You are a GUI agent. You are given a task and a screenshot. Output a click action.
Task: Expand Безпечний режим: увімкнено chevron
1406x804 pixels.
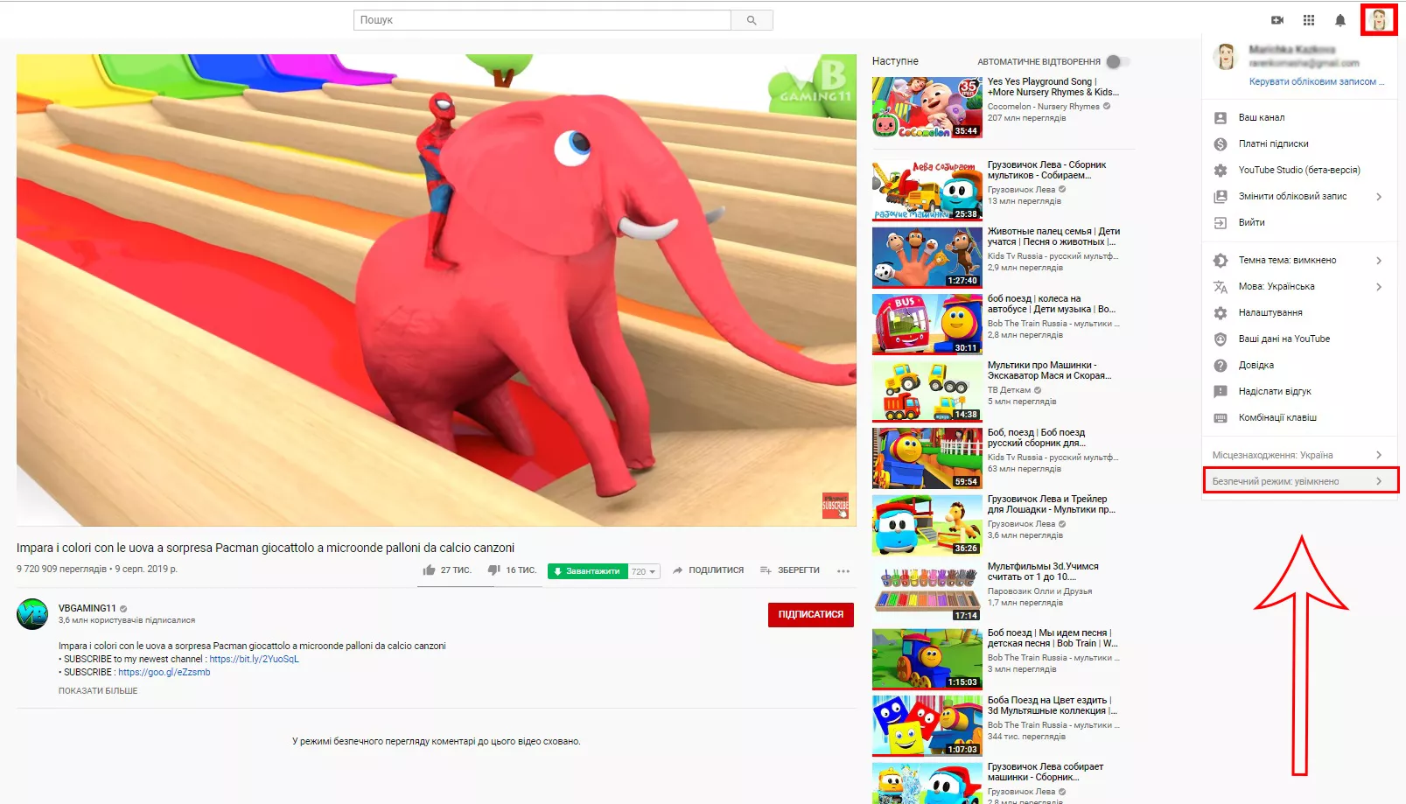(x=1379, y=481)
